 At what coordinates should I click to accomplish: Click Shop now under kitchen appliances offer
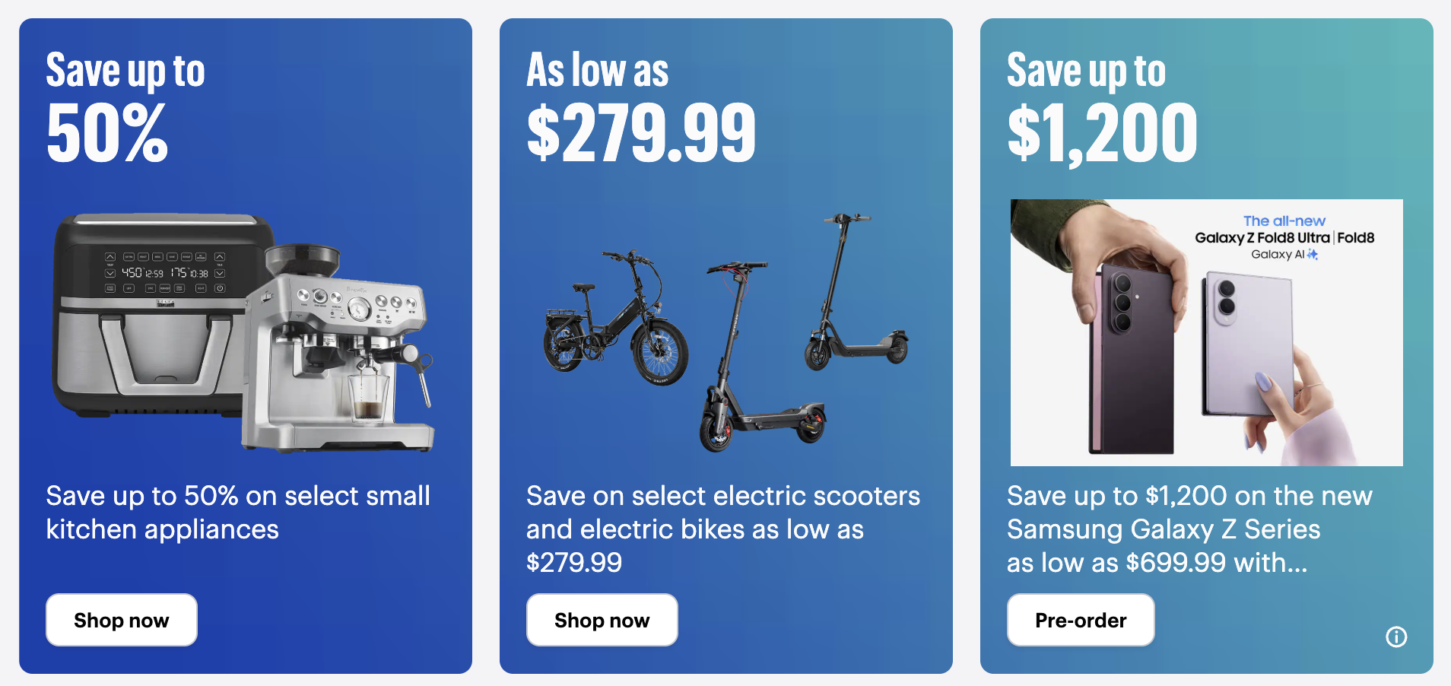122,620
